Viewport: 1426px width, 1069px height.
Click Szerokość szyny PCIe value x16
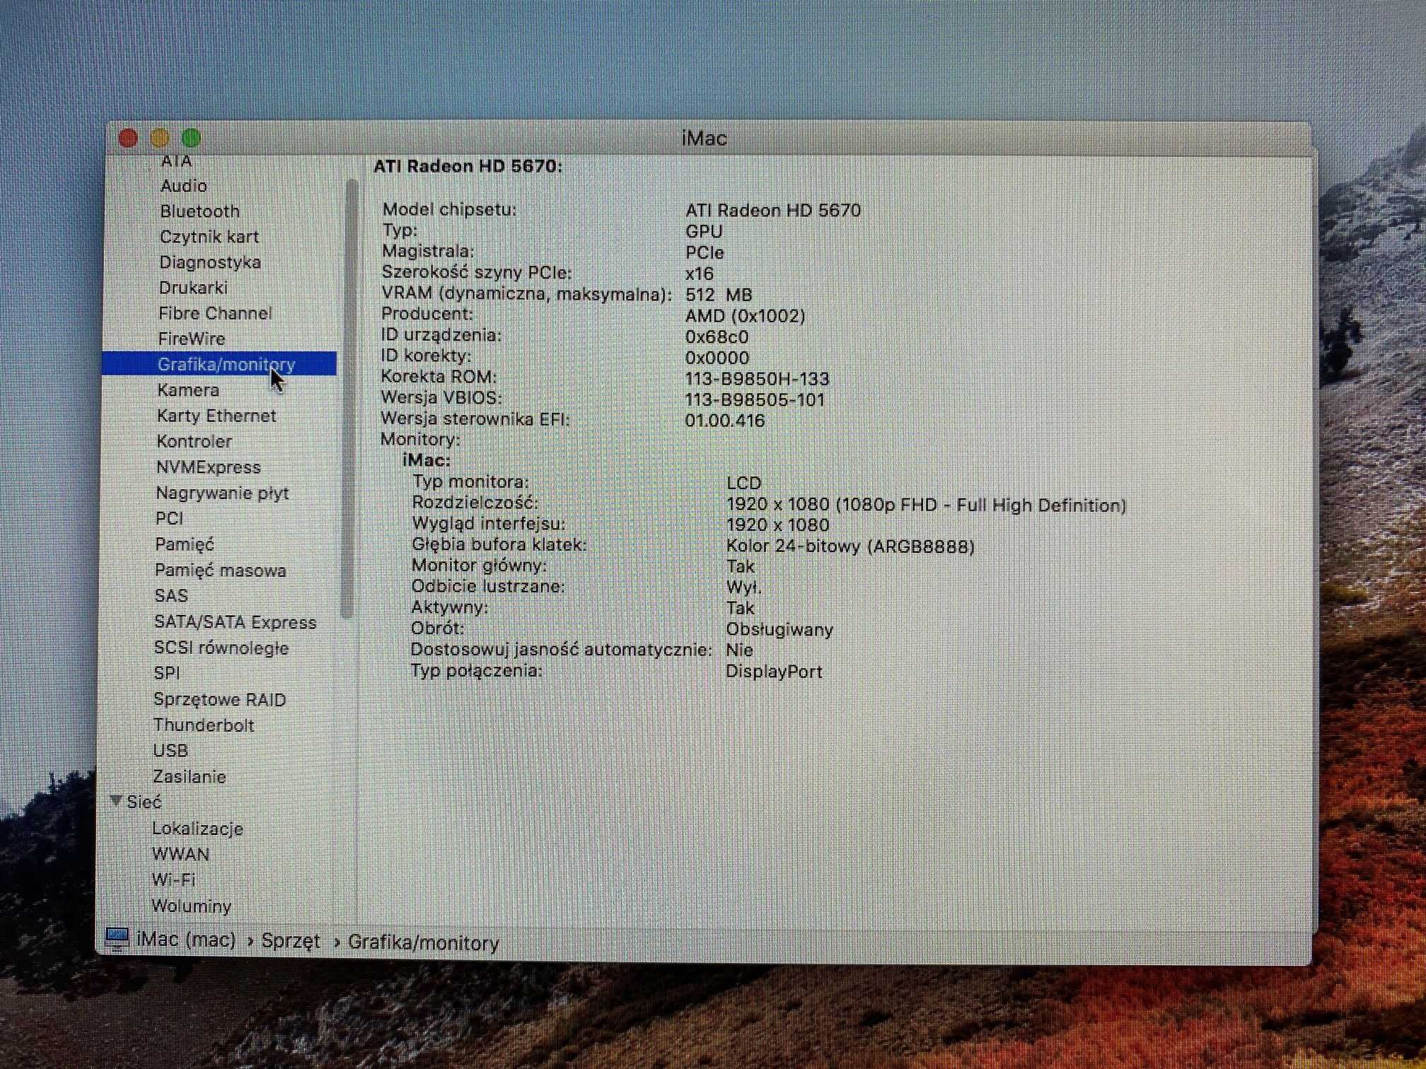699,274
